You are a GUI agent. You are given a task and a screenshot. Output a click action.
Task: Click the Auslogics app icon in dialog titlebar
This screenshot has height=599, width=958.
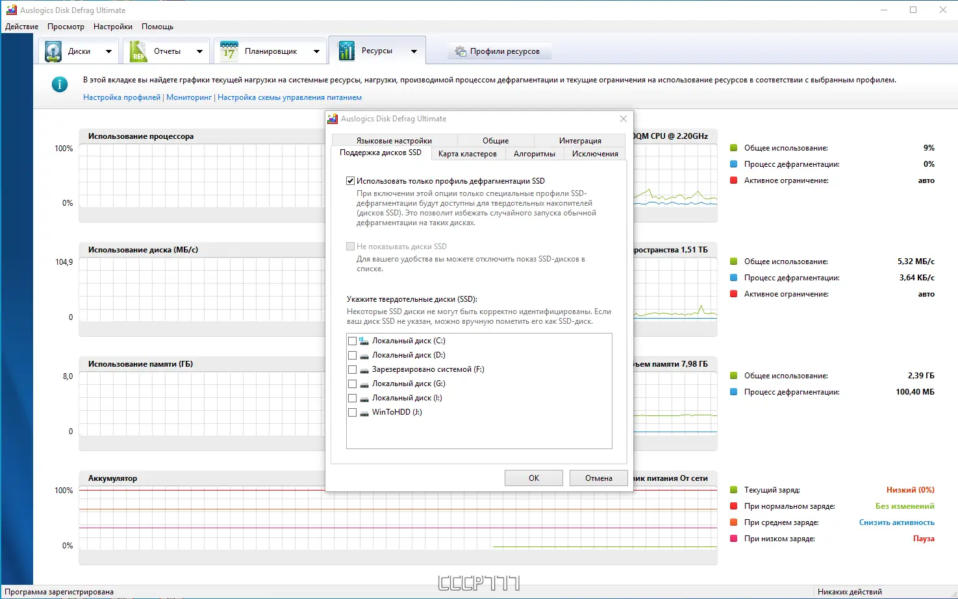click(333, 118)
